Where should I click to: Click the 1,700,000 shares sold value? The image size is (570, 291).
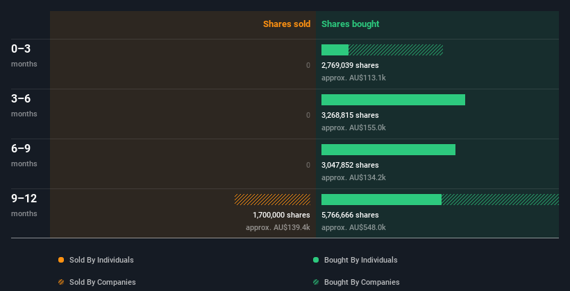tap(281, 215)
